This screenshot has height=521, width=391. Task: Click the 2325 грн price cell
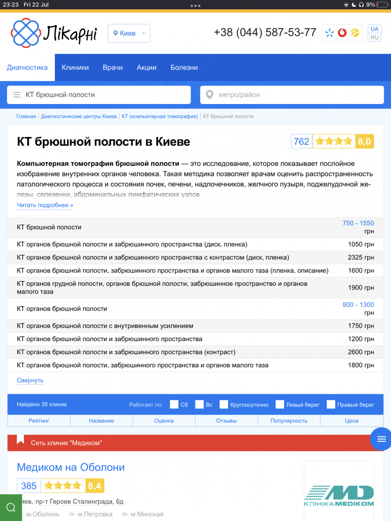[x=361, y=257]
